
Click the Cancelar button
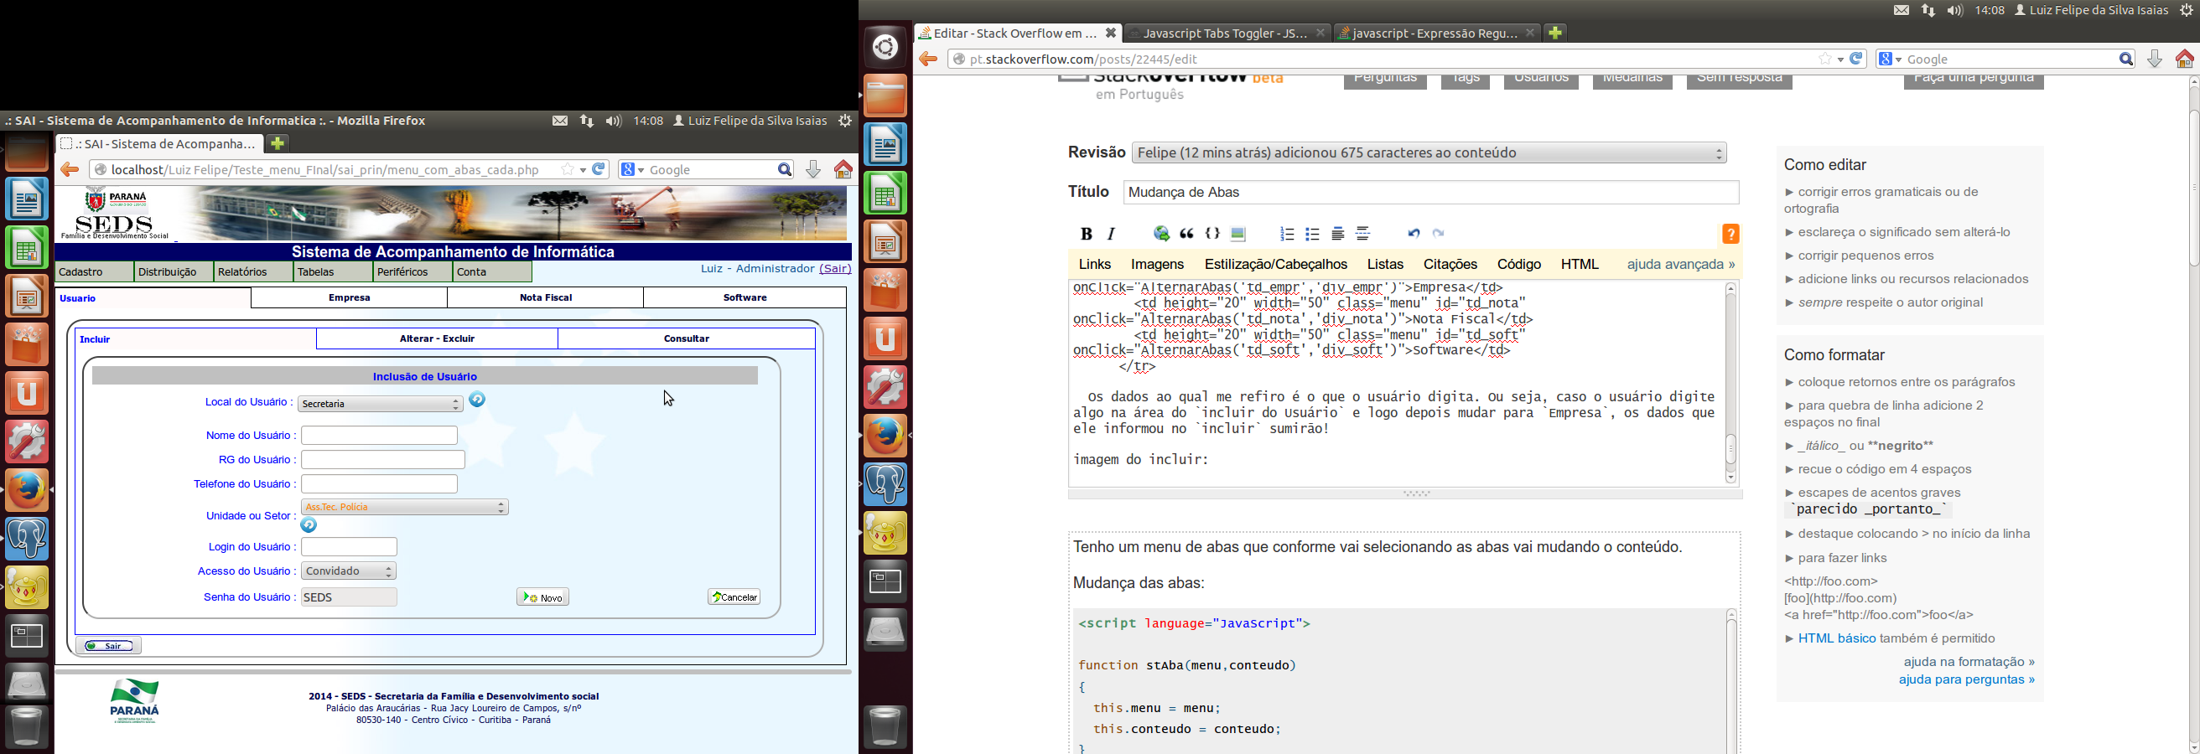[x=734, y=597]
